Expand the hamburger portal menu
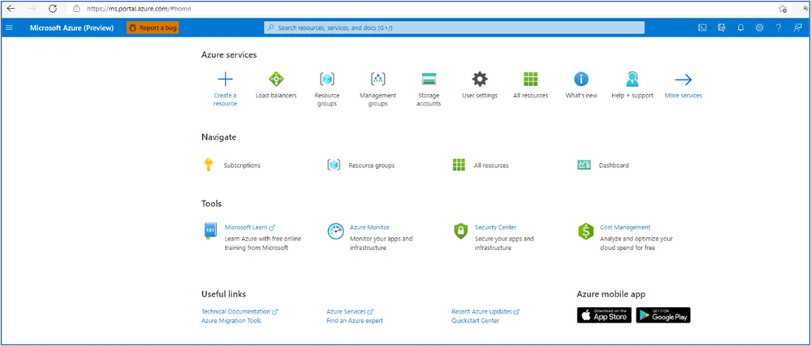This screenshot has height=346, width=811. [x=10, y=28]
